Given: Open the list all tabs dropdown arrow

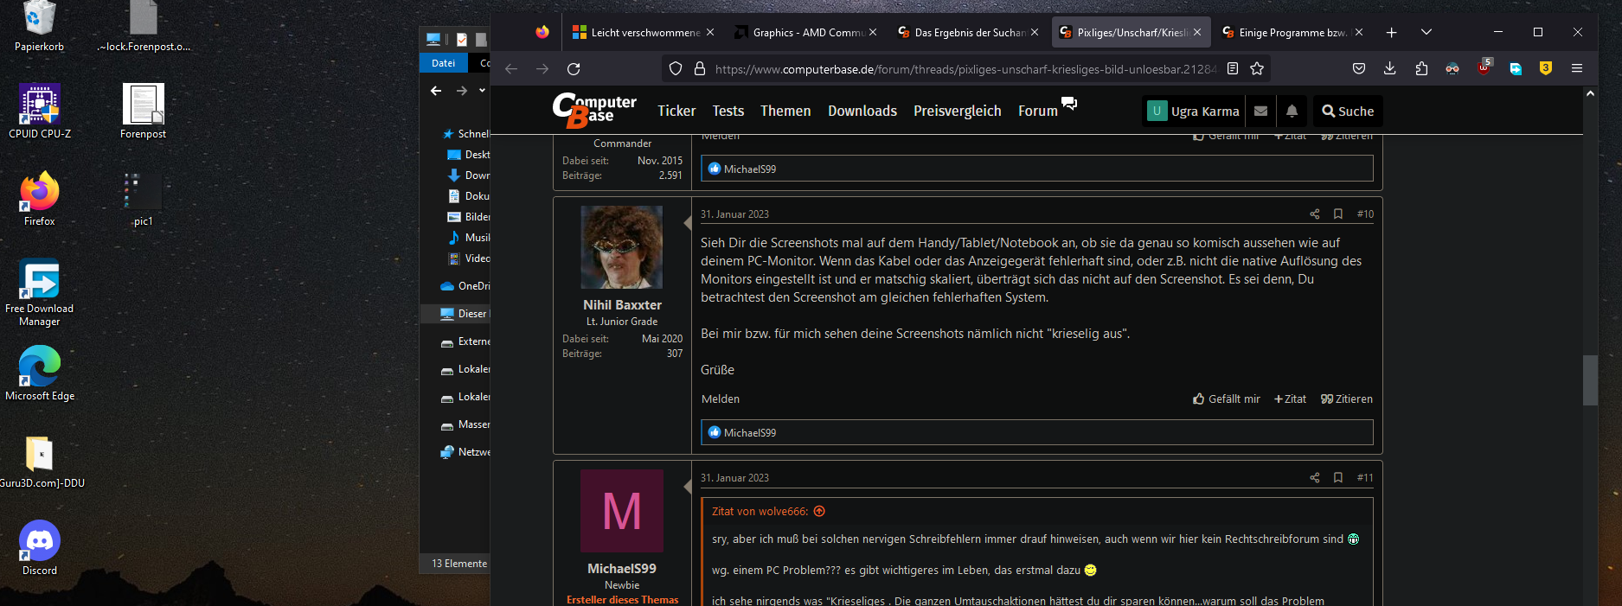Looking at the screenshot, I should [x=1426, y=32].
